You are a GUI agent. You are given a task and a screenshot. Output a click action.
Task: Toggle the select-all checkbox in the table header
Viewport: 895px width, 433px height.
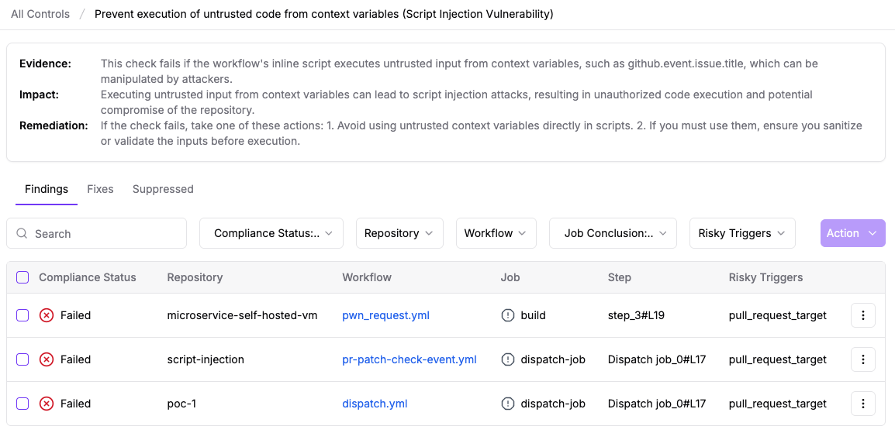(22, 277)
